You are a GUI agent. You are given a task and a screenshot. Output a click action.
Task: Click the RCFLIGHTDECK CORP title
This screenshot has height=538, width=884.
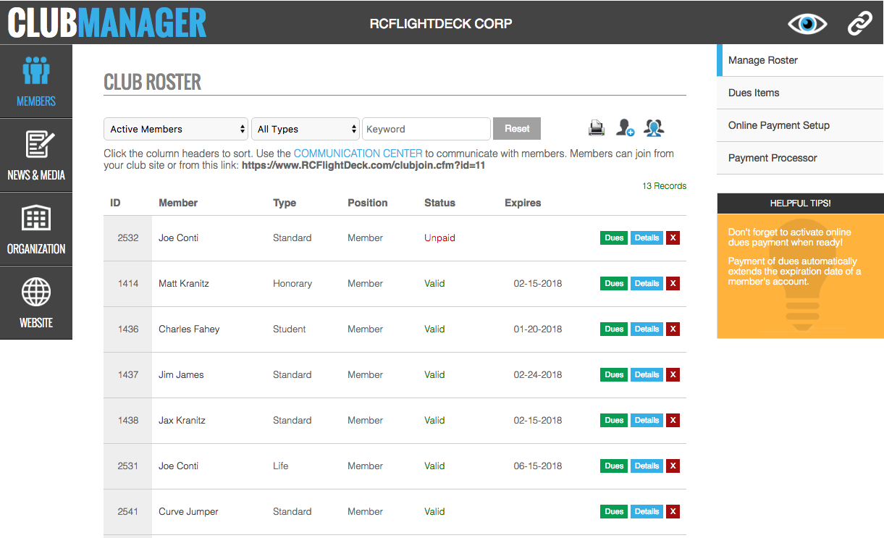pyautogui.click(x=441, y=23)
